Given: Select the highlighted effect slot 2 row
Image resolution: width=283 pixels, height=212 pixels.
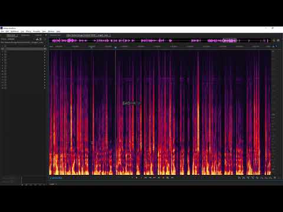Looking at the screenshot, I should coord(24,49).
